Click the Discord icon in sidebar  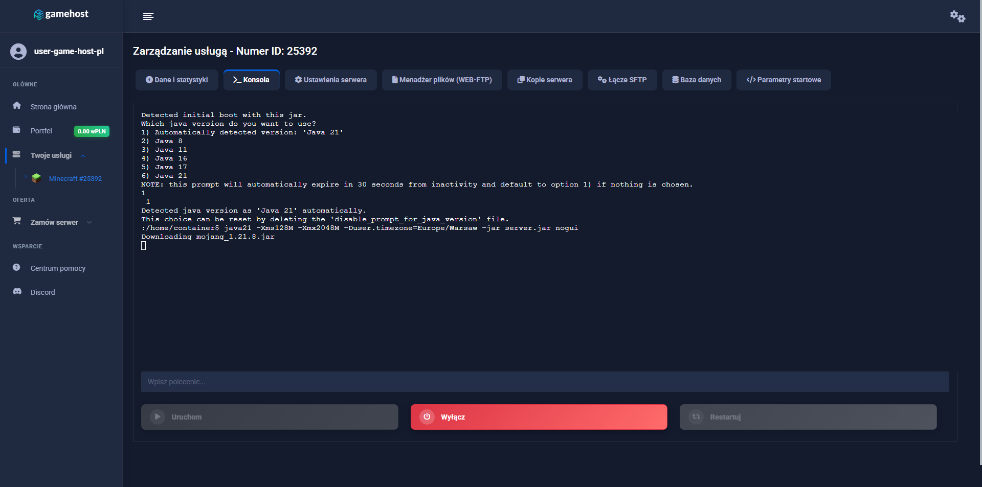click(x=17, y=292)
